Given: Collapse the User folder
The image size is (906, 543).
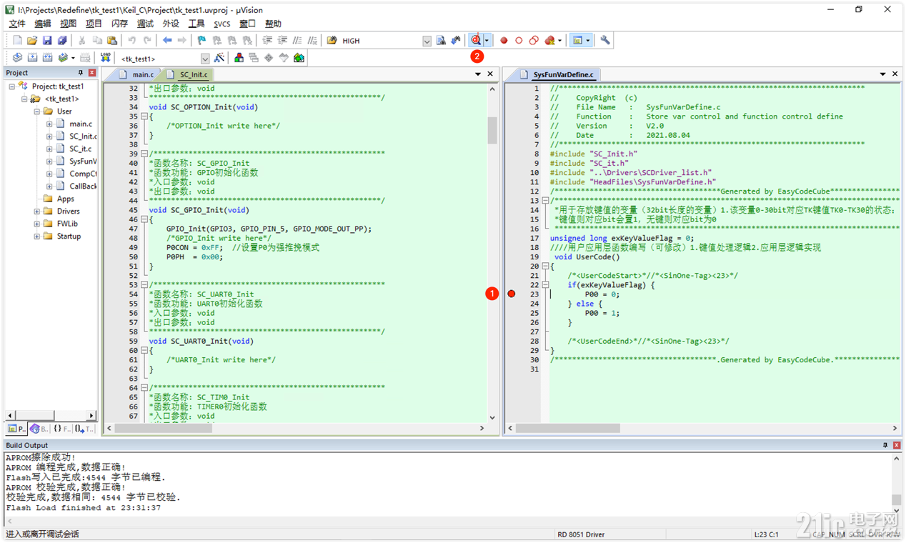Looking at the screenshot, I should (37, 111).
